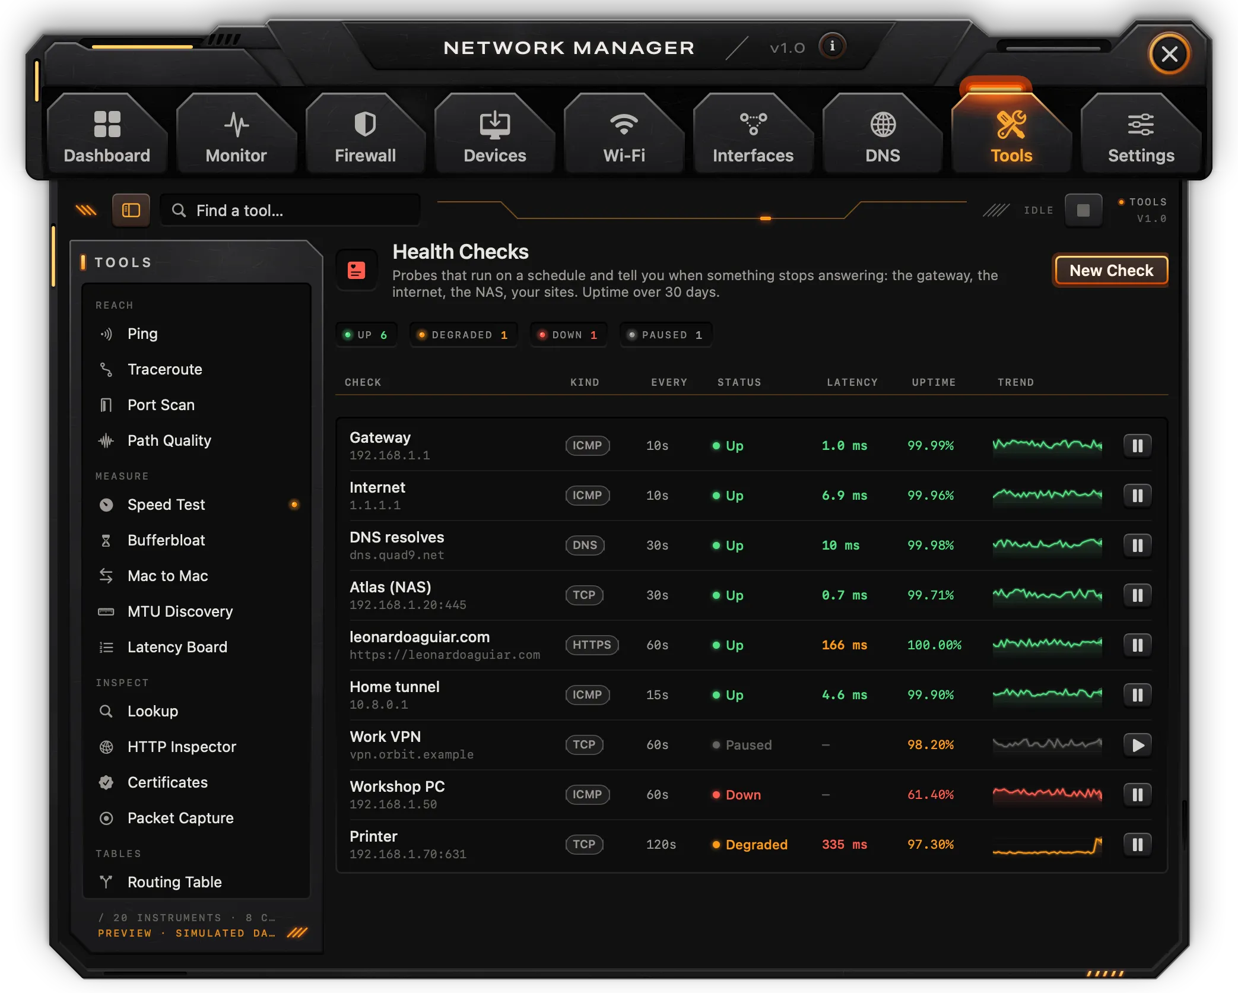Click the Printer trend sparkline
The width and height of the screenshot is (1238, 993).
[1047, 845]
